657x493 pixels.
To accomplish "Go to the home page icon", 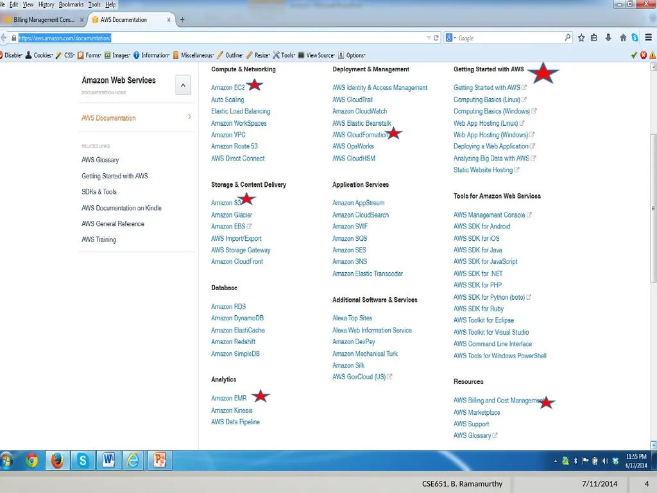I will (x=623, y=38).
